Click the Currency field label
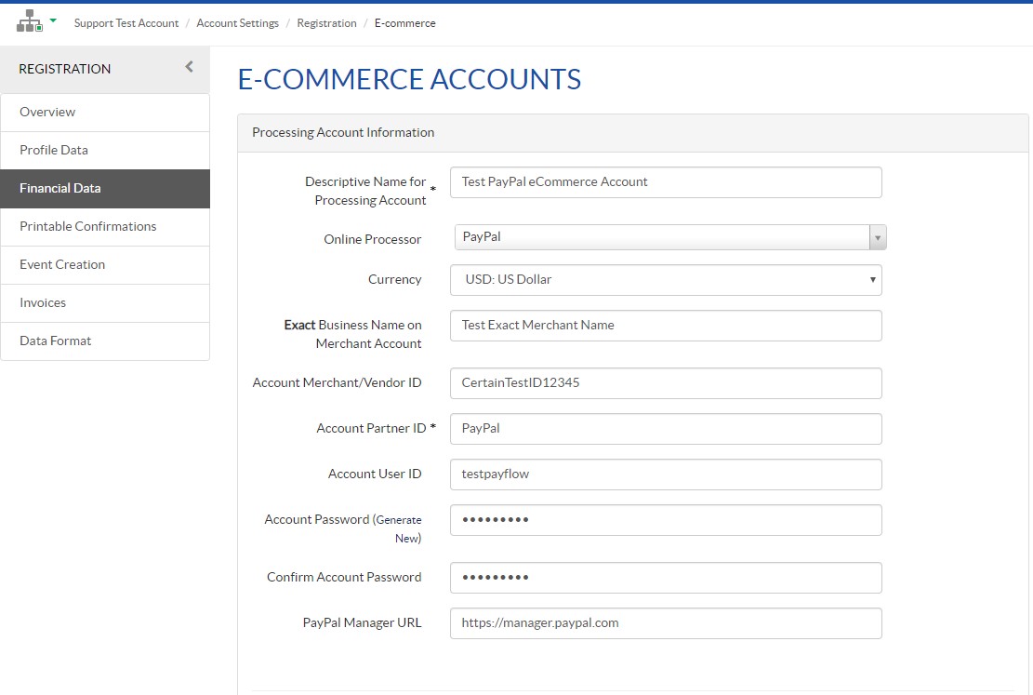Viewport: 1033px width, 695px height. click(394, 280)
